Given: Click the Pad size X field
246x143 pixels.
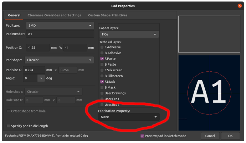Looking at the screenshot, I should tap(34, 70).
